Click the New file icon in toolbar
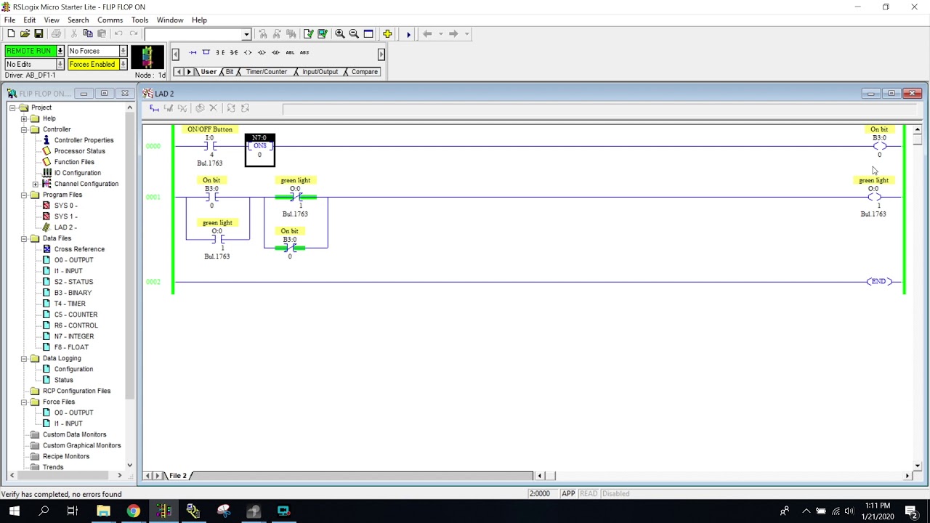The width and height of the screenshot is (930, 523). click(x=11, y=34)
